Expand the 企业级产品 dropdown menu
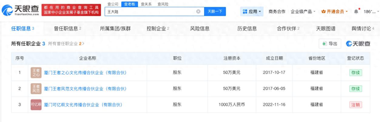The height and width of the screenshot is (122, 380). tap(303, 12)
